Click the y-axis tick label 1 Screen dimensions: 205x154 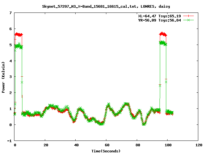coord(11,109)
